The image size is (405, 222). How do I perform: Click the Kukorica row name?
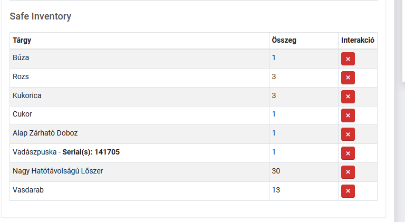coord(27,95)
